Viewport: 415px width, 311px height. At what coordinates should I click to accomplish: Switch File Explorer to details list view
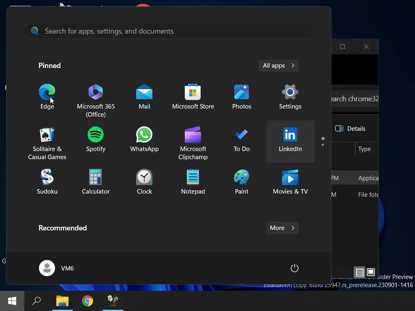point(359,272)
